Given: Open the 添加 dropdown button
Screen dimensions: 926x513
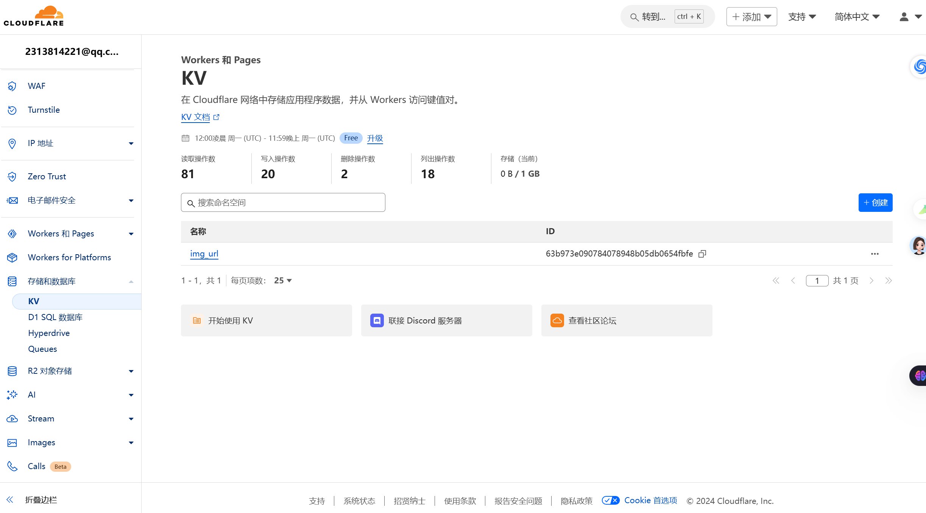Looking at the screenshot, I should [x=751, y=17].
